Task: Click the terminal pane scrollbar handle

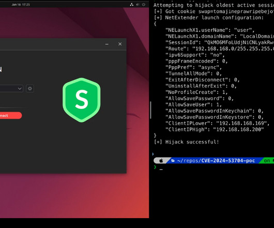Action: (150, 110)
